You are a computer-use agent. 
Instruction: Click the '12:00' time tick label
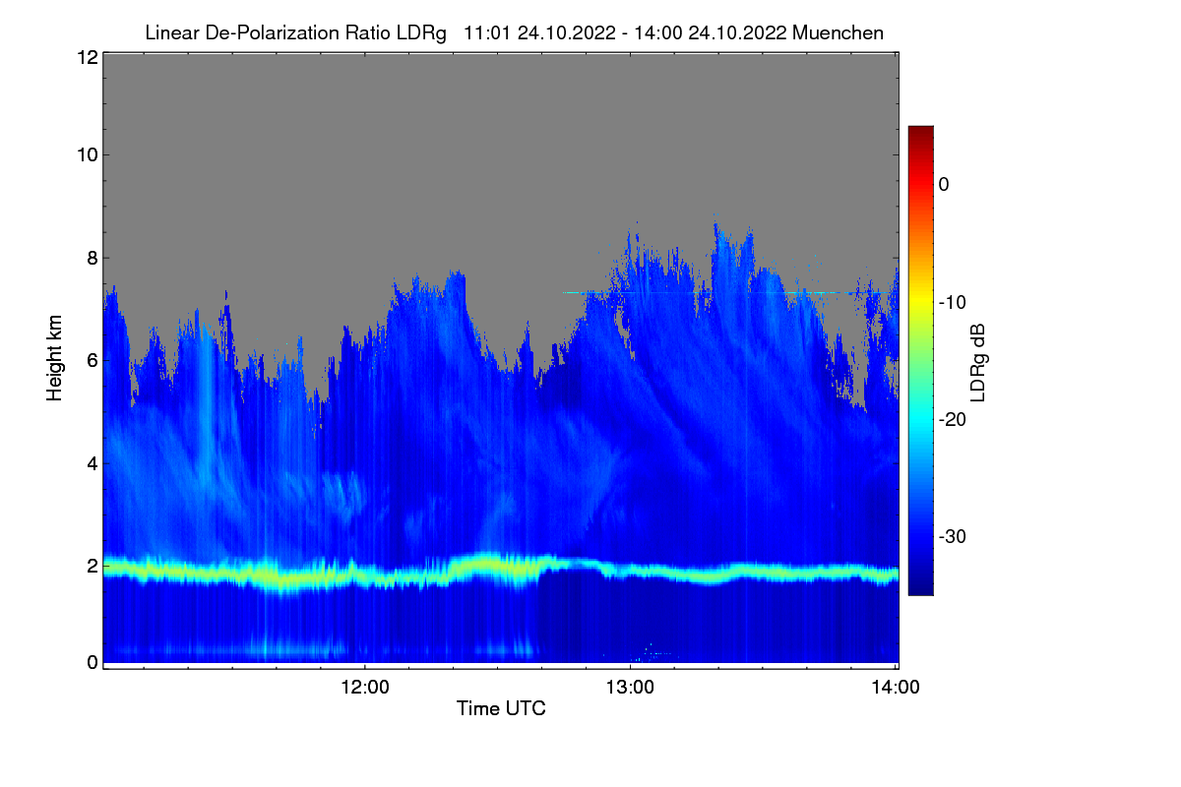coord(365,688)
